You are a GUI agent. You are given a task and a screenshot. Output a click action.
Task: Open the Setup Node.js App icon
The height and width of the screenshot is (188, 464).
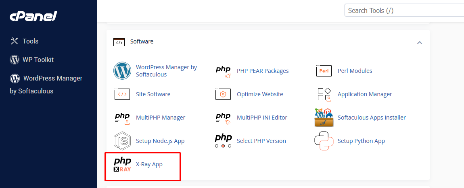[122, 141]
